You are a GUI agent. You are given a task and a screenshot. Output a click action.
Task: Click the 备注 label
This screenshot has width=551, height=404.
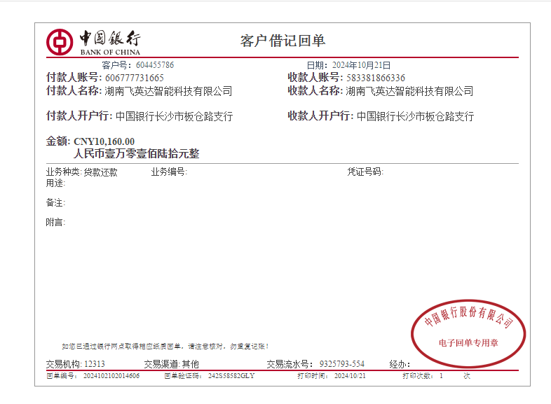(55, 202)
